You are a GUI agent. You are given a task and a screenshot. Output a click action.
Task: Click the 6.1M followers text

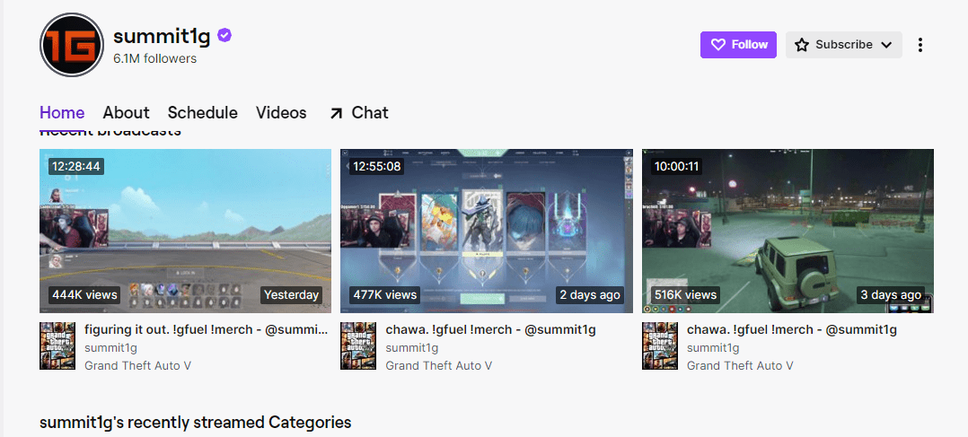[x=155, y=58]
